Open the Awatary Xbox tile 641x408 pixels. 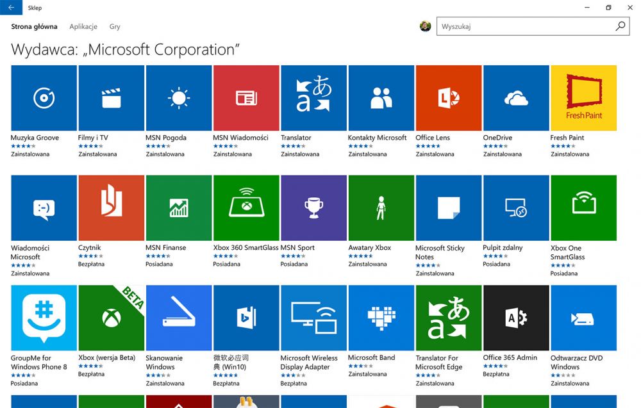(x=381, y=208)
